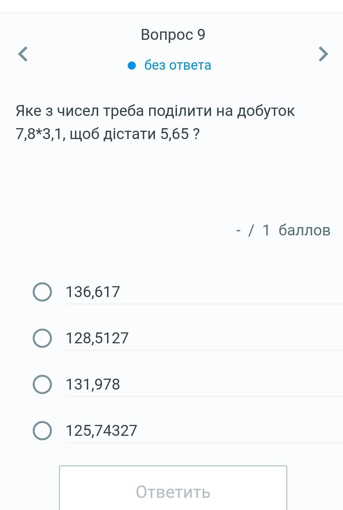The image size is (343, 510).
Task: Click the blue status dot indicator
Action: click(132, 66)
